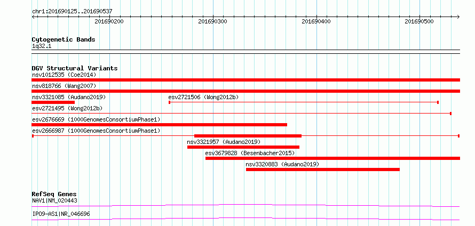Open the nsv3320883 (Audano2019) label
The width and height of the screenshot is (475, 226).
282,164
